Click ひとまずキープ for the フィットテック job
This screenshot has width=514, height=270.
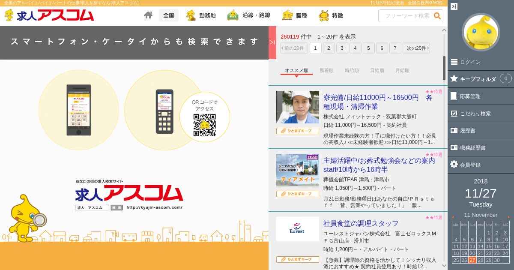pyautogui.click(x=298, y=131)
